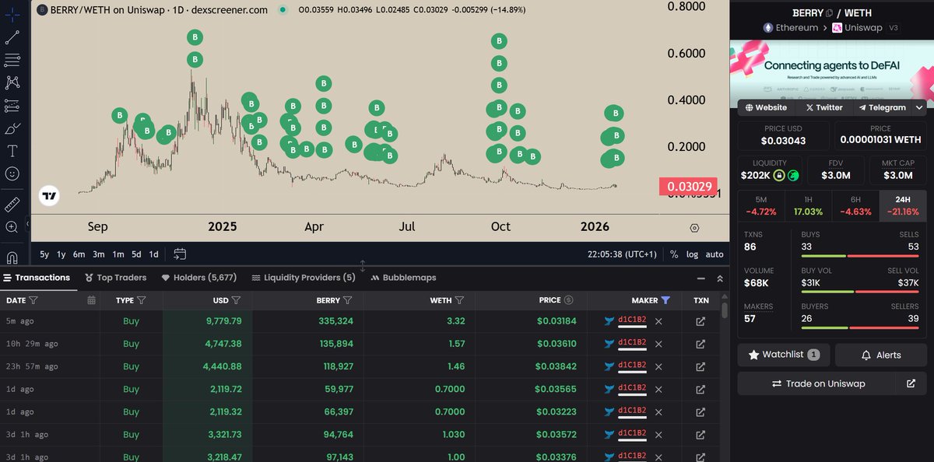Image resolution: width=934 pixels, height=462 pixels.
Task: Select the 1H price change period
Action: tap(808, 205)
